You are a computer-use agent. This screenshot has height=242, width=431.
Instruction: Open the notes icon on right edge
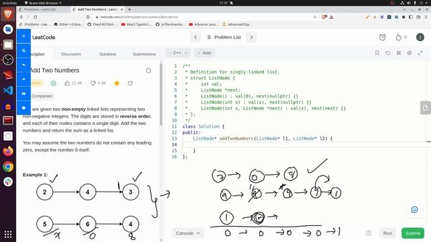coord(426,108)
